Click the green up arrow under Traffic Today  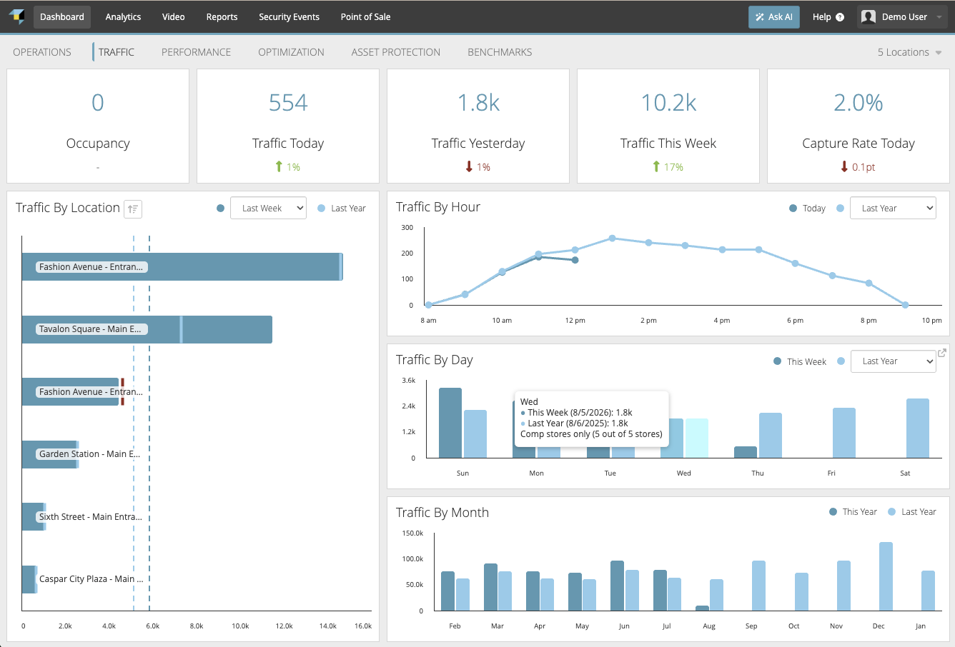point(279,166)
